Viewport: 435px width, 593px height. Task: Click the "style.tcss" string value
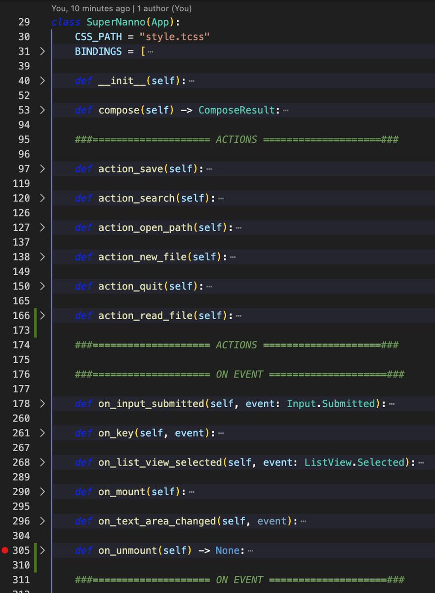pos(175,37)
